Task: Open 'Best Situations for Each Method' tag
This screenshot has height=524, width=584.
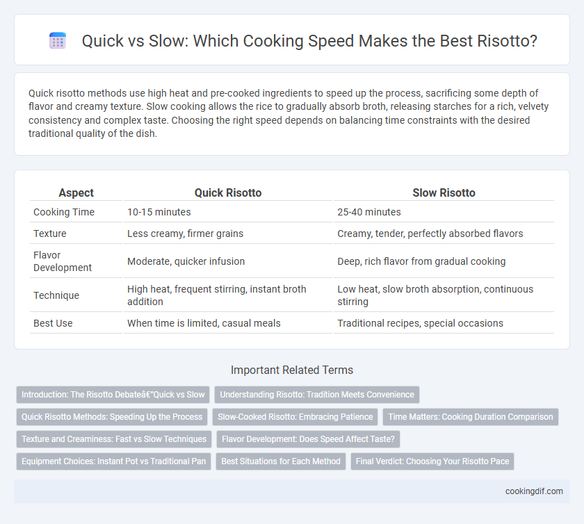Action: pos(281,461)
